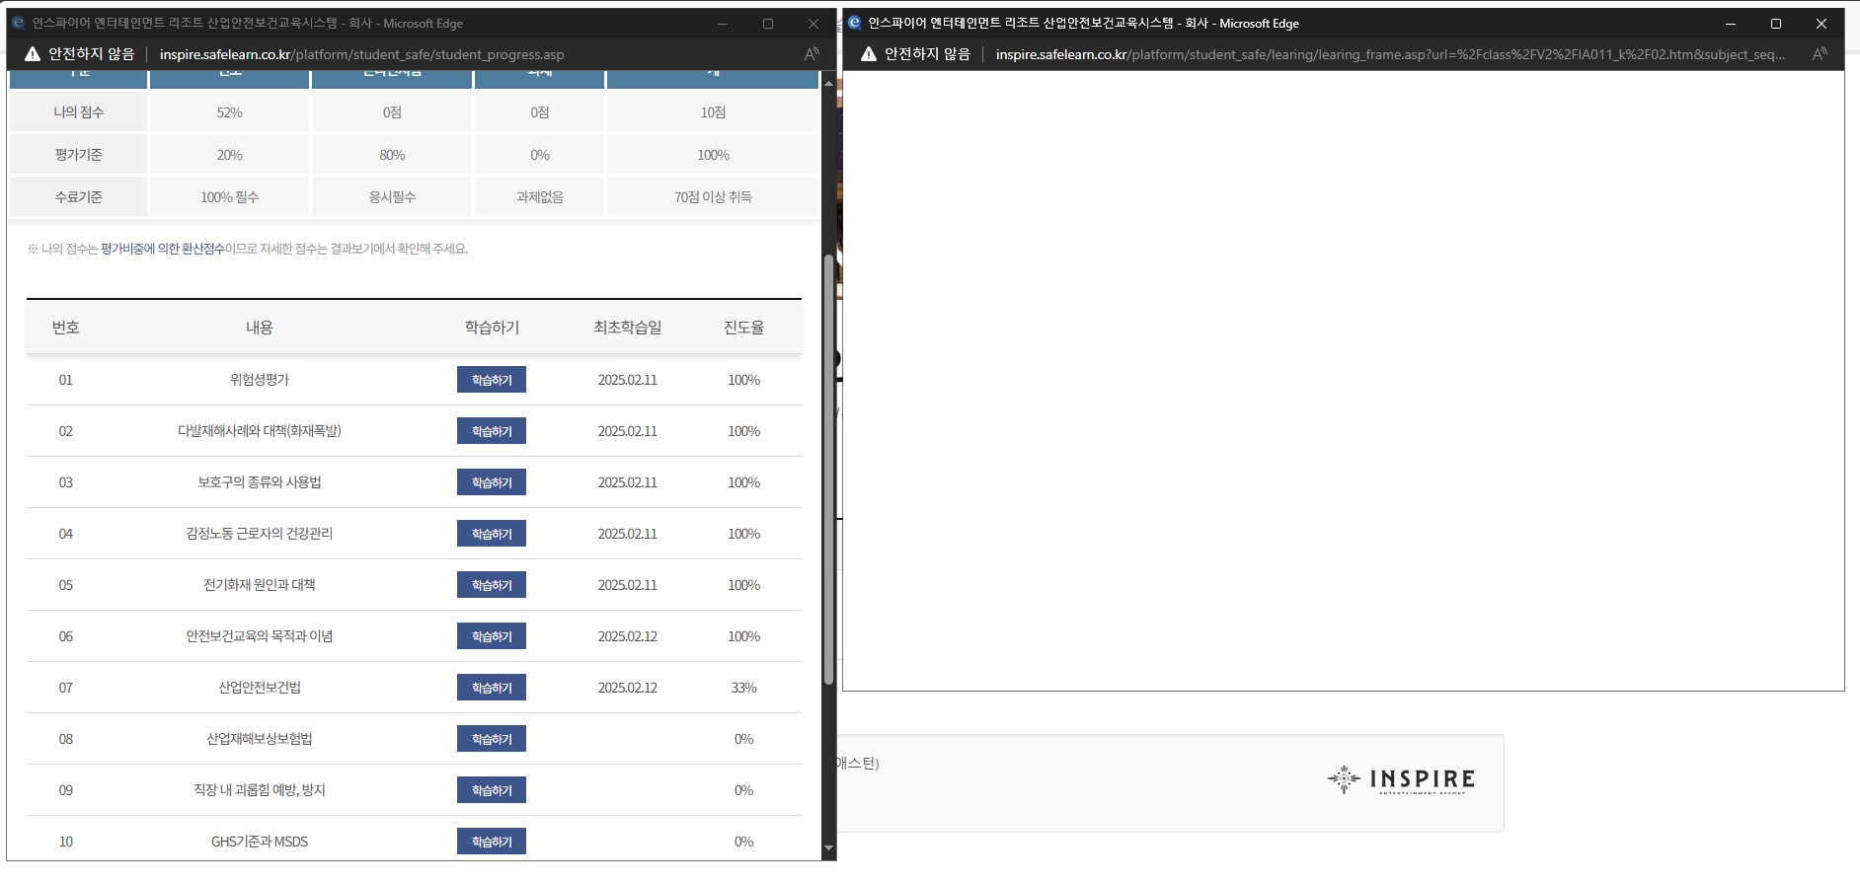Click 학습하기 for 산업안전보건법 lesson
The image size is (1860, 882).
tap(492, 688)
